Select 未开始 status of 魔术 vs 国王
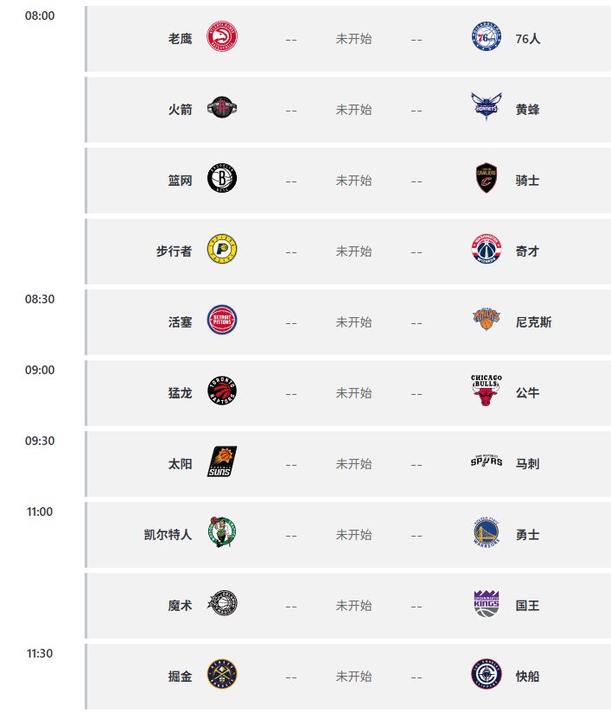Screen dimensions: 611x712 (353, 606)
